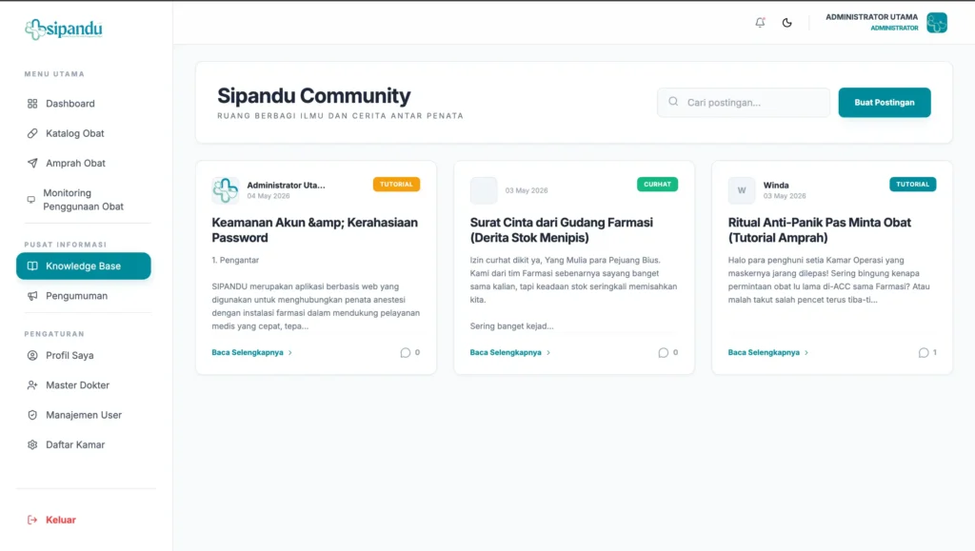Read more on Keamanan Akun post
975x551 pixels.
[x=251, y=352]
